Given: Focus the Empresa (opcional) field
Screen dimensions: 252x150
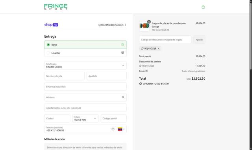Looking at the screenshot, I should 85,87.
